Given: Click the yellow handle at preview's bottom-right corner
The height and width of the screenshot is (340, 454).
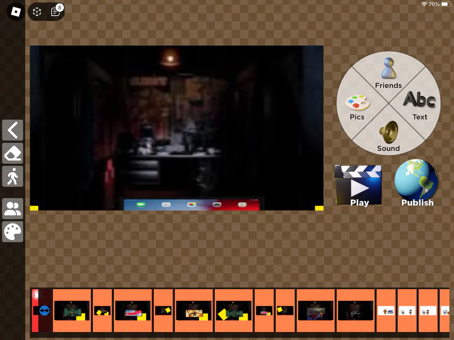Looking at the screenshot, I should 319,208.
